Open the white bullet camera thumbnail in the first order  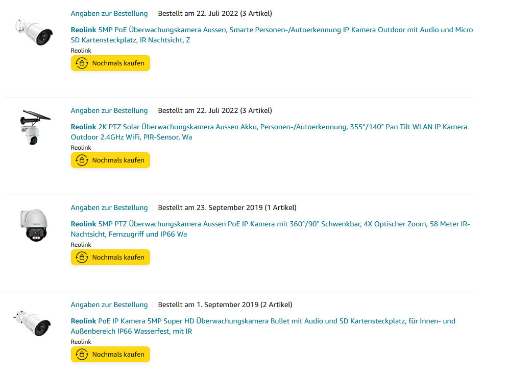pyautogui.click(x=34, y=32)
